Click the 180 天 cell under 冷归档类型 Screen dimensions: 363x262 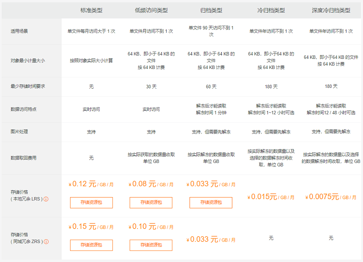click(271, 87)
